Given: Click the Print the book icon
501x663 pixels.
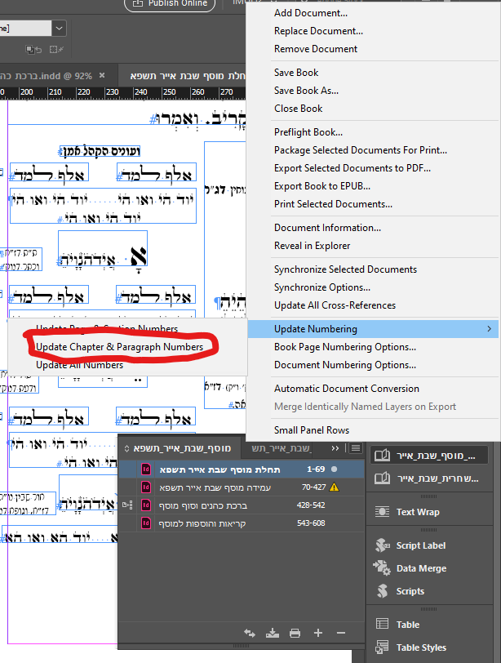Looking at the screenshot, I should click(295, 633).
